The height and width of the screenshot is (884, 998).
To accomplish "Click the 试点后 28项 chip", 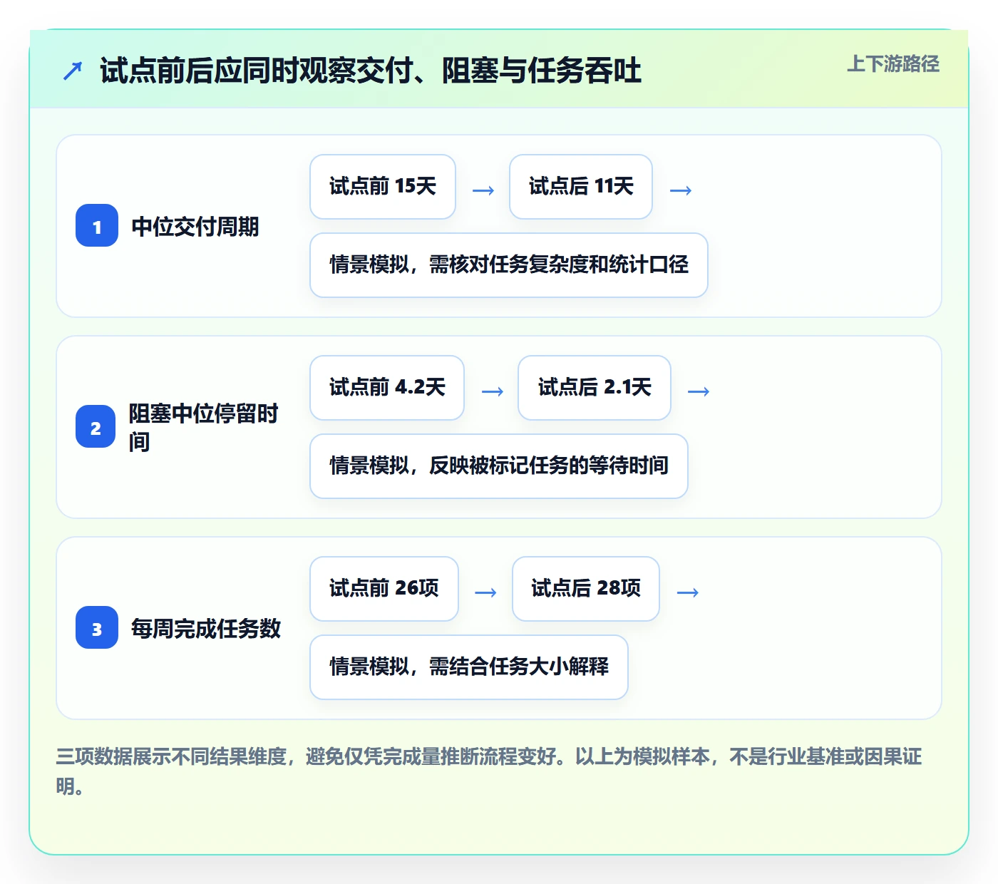I will (x=586, y=589).
